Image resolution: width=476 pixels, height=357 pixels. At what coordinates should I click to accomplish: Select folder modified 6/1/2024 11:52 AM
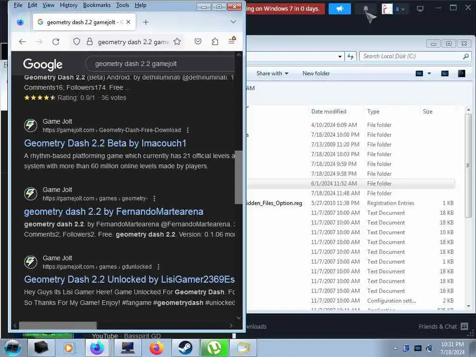[350, 184]
